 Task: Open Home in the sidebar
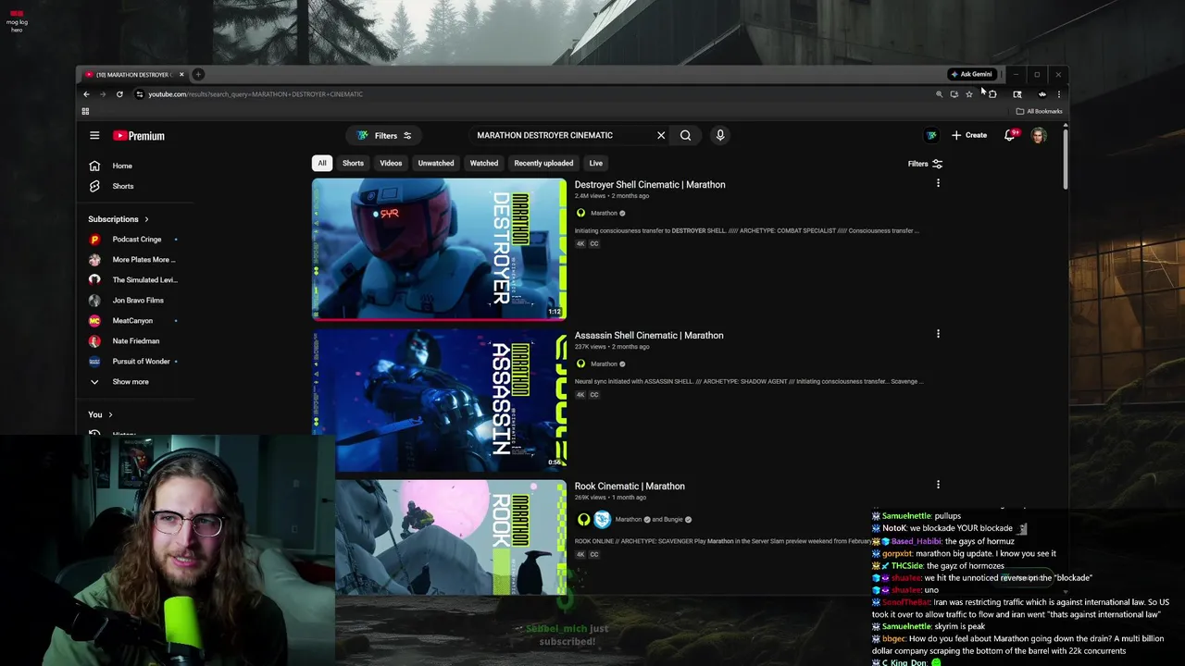122,166
